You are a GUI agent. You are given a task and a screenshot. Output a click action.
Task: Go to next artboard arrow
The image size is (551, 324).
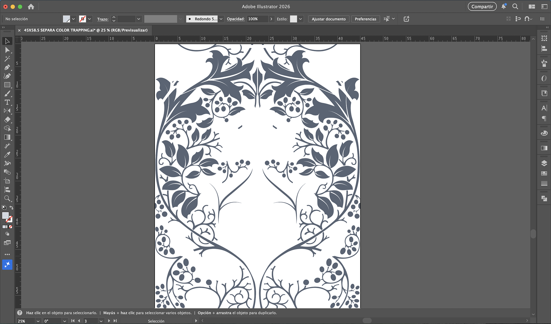pos(109,321)
